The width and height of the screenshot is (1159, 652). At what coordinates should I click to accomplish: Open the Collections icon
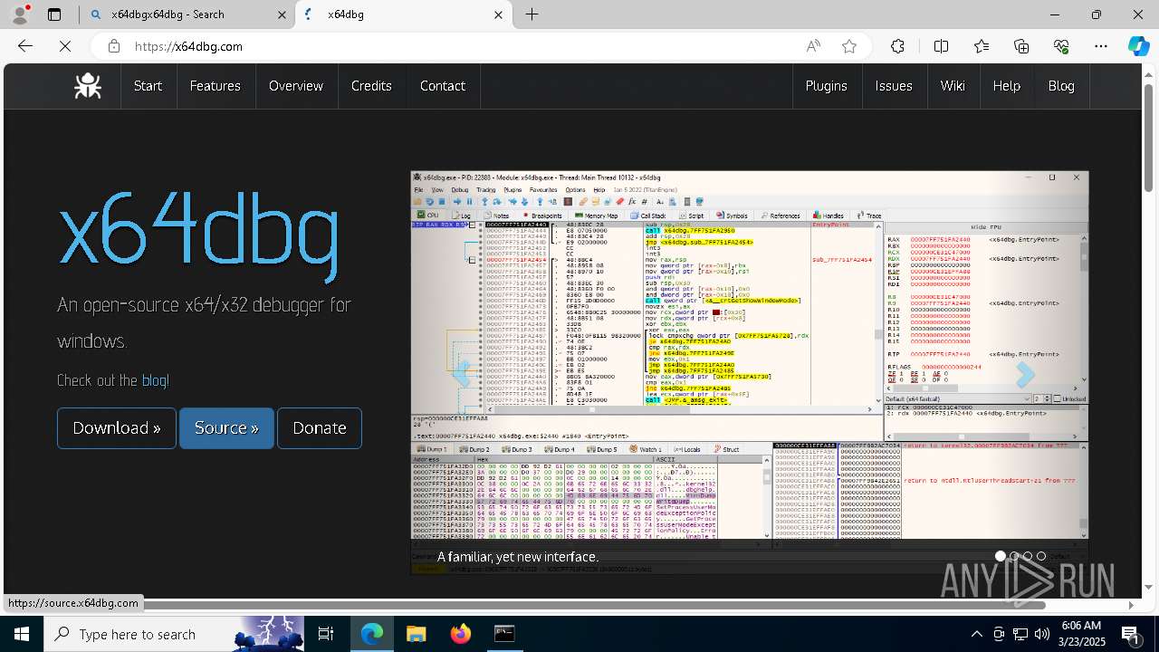pos(1021,46)
